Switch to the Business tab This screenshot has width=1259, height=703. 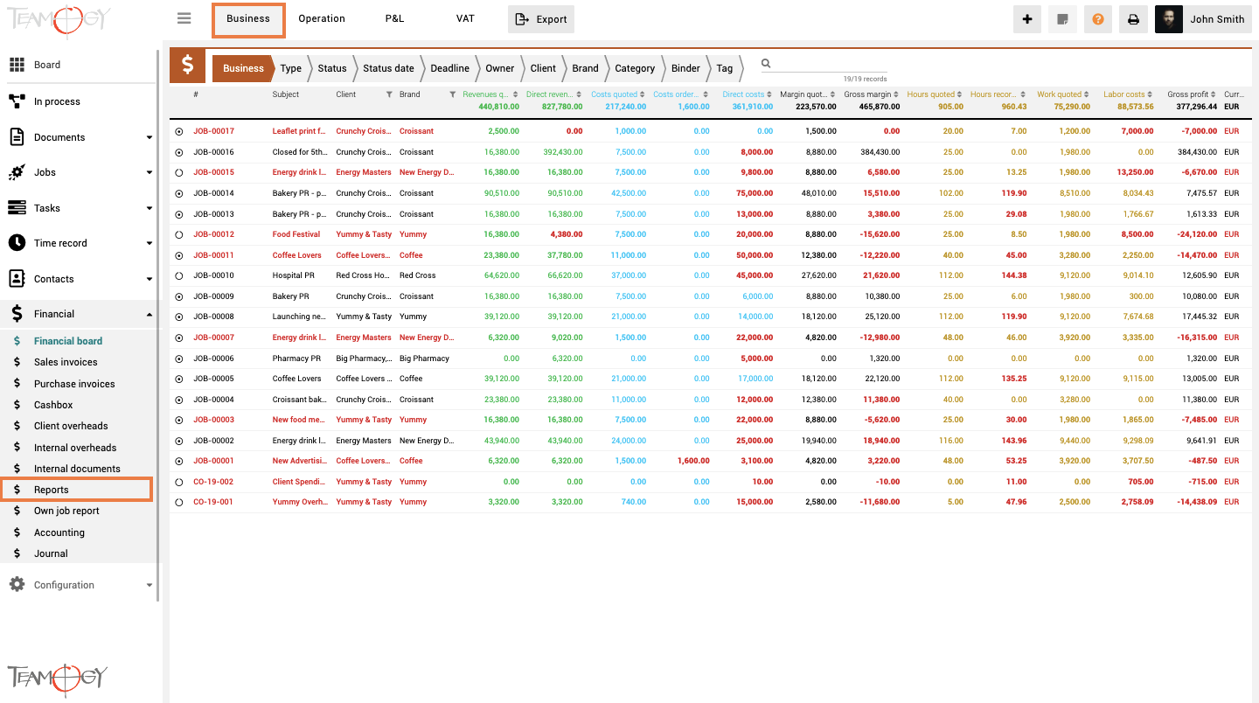click(x=248, y=19)
